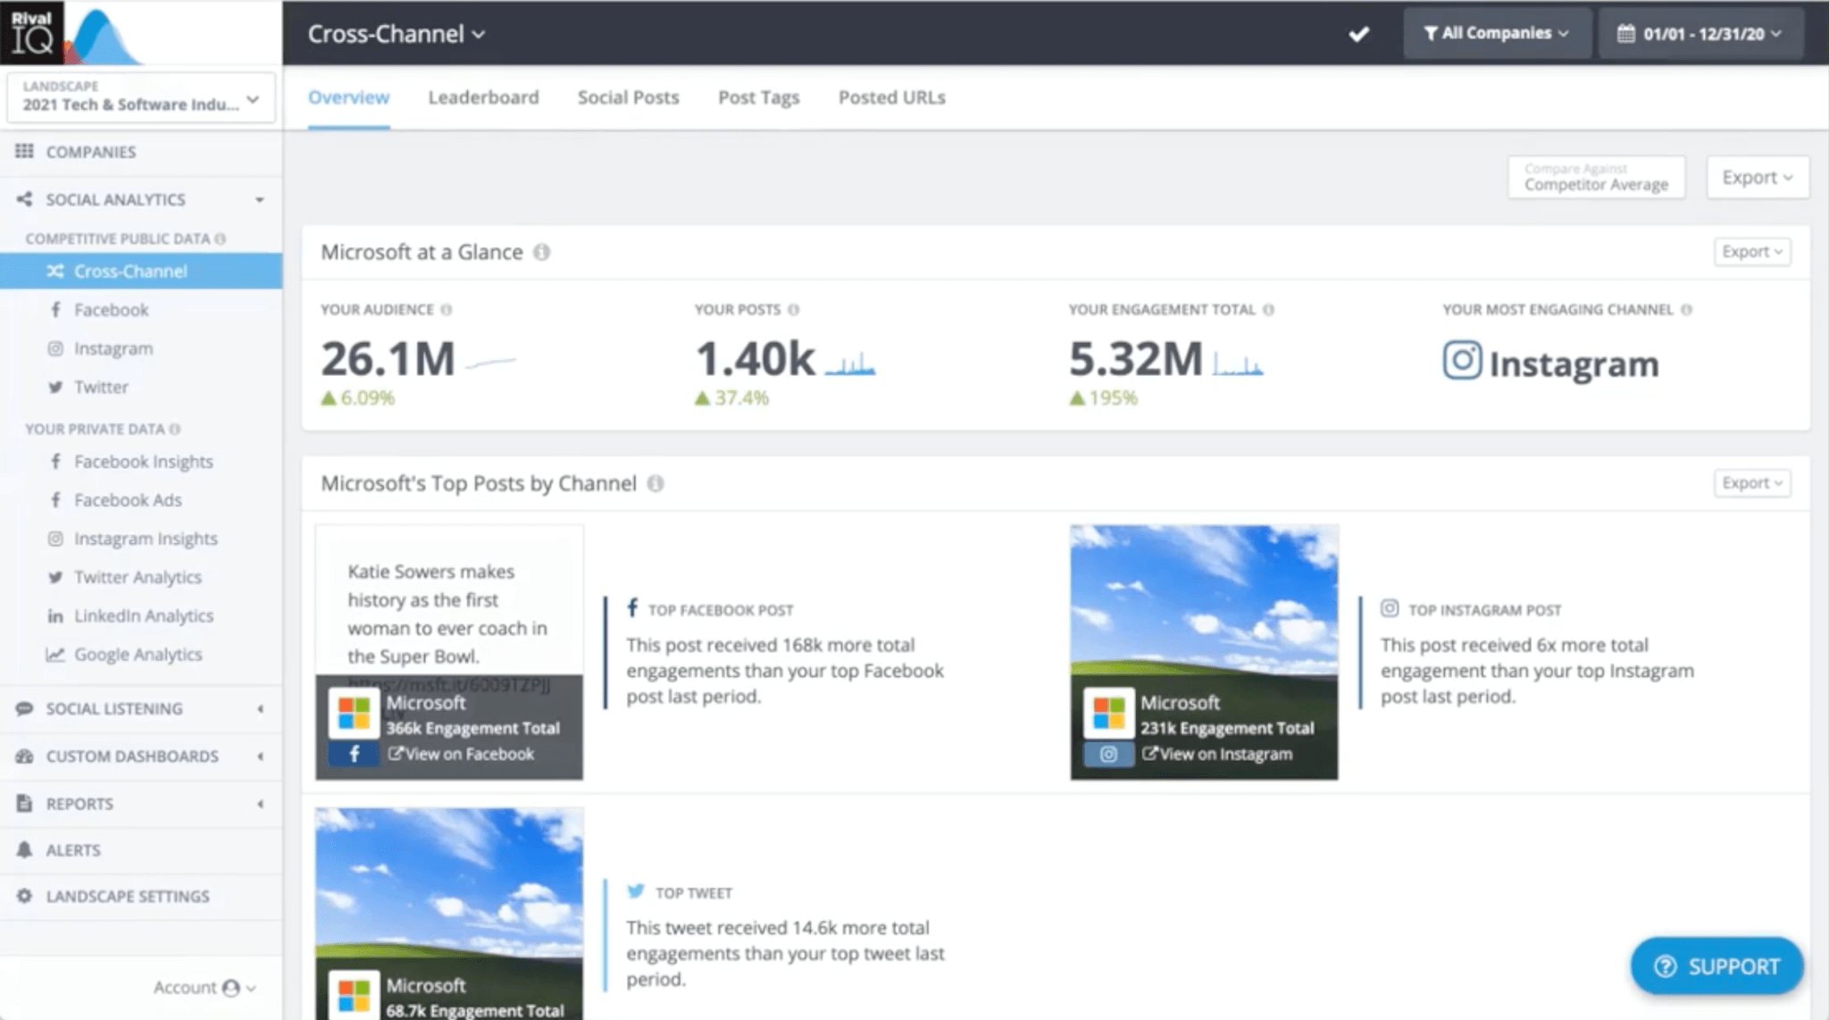1829x1020 pixels.
Task: Switch to the Leaderboard tab
Action: [482, 96]
